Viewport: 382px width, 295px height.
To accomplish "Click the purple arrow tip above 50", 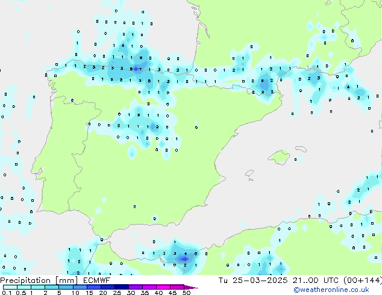I will point(191,287).
